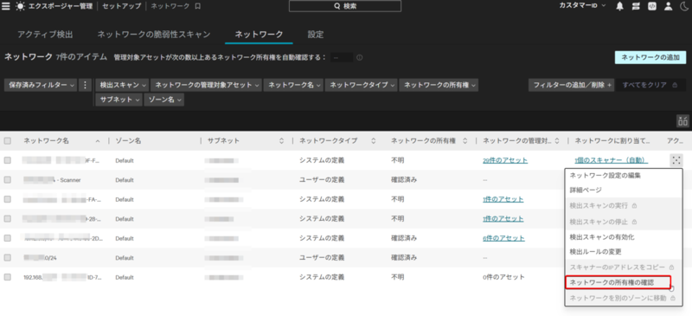Click the sort arrows on サブネット column
The height and width of the screenshot is (316, 692).
[x=282, y=141]
